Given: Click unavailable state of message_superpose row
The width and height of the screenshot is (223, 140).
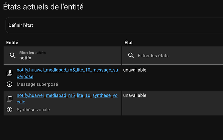Looking at the screenshot, I should pyautogui.click(x=134, y=70).
